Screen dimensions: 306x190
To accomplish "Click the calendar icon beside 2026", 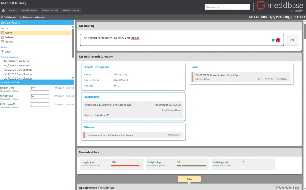I will (2, 52).
